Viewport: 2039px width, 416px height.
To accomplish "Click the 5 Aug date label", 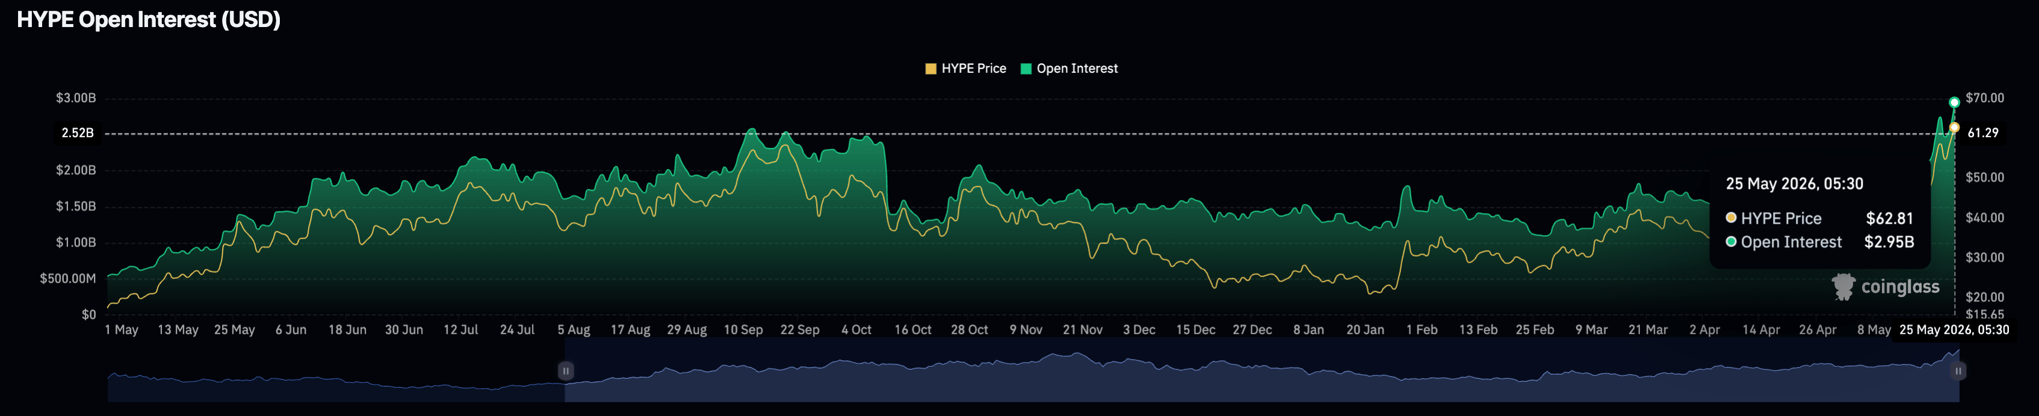I will 574,330.
